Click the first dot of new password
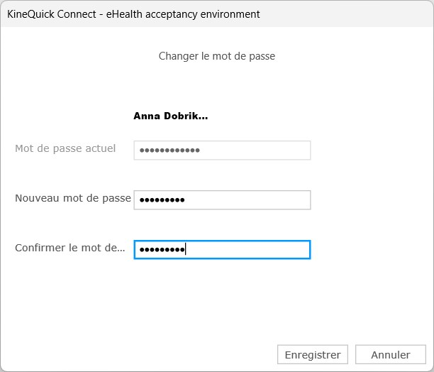Viewport: 434px width, 372px height. click(x=142, y=200)
